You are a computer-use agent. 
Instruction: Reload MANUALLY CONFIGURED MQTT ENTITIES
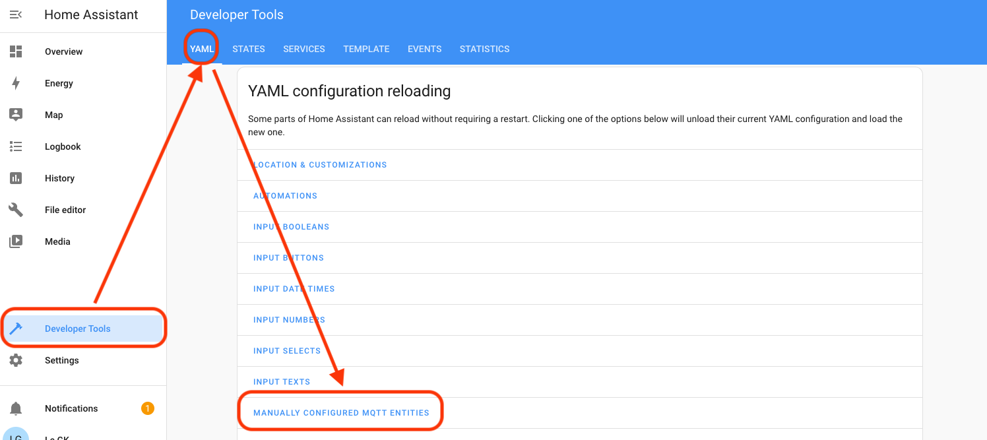[x=341, y=413]
